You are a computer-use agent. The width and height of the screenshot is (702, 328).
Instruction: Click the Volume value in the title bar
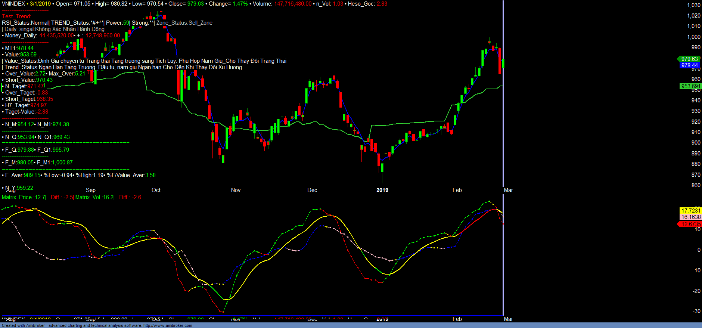[293, 4]
